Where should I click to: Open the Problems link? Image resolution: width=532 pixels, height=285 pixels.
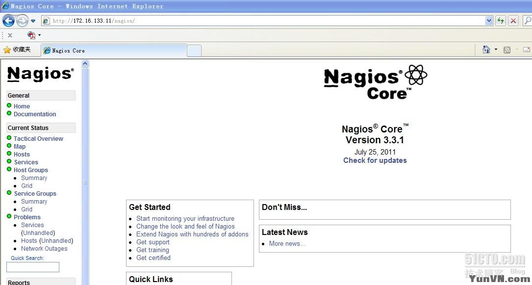pos(27,217)
